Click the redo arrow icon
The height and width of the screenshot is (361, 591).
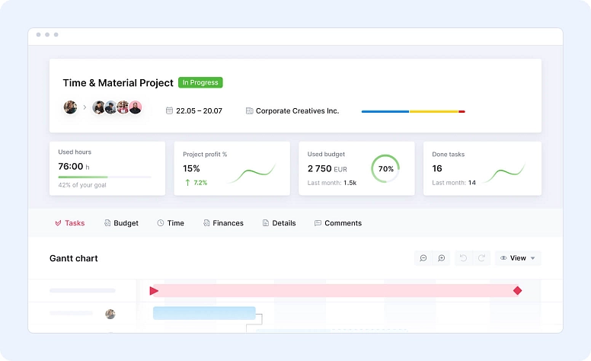click(x=481, y=258)
